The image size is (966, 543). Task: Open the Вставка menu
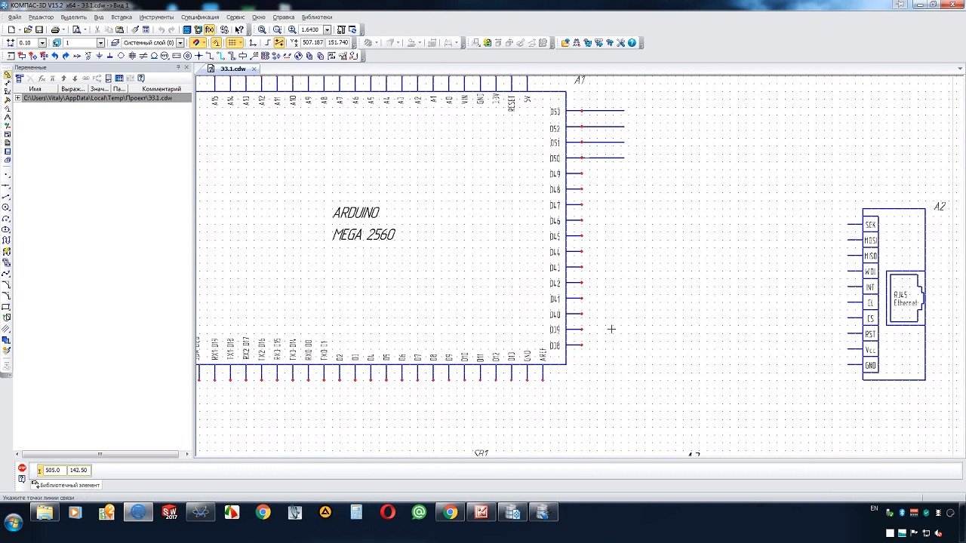pyautogui.click(x=121, y=17)
